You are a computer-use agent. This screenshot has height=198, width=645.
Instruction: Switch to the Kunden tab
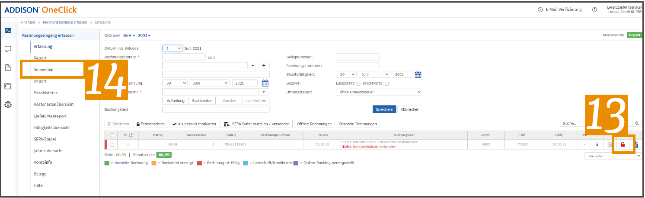[x=229, y=100]
